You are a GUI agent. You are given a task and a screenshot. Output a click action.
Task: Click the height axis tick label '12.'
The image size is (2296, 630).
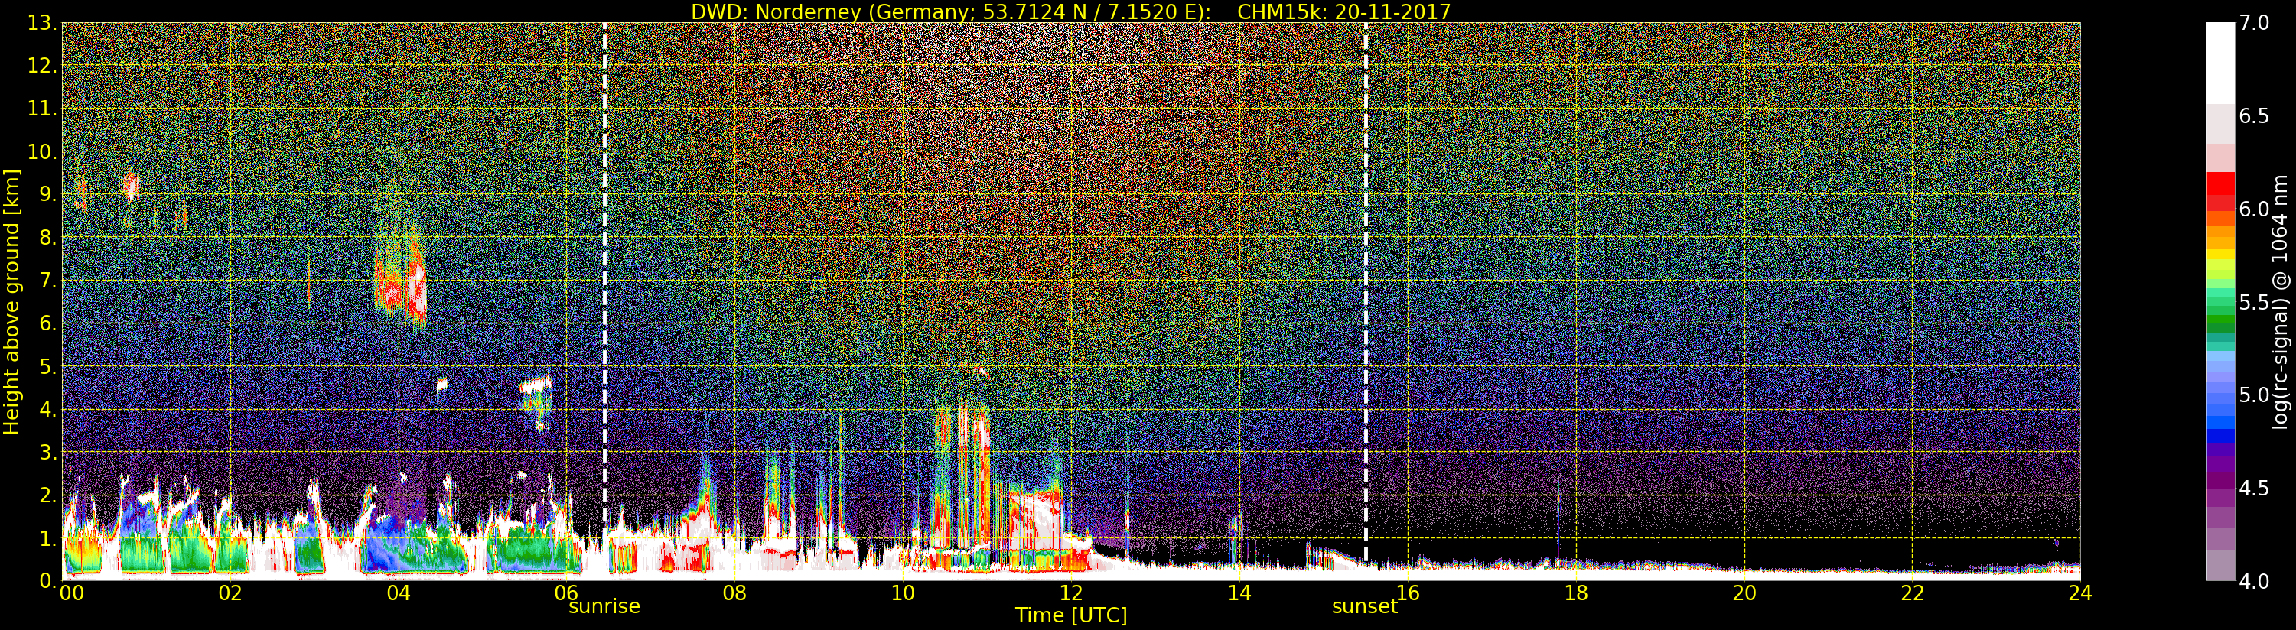[42, 66]
